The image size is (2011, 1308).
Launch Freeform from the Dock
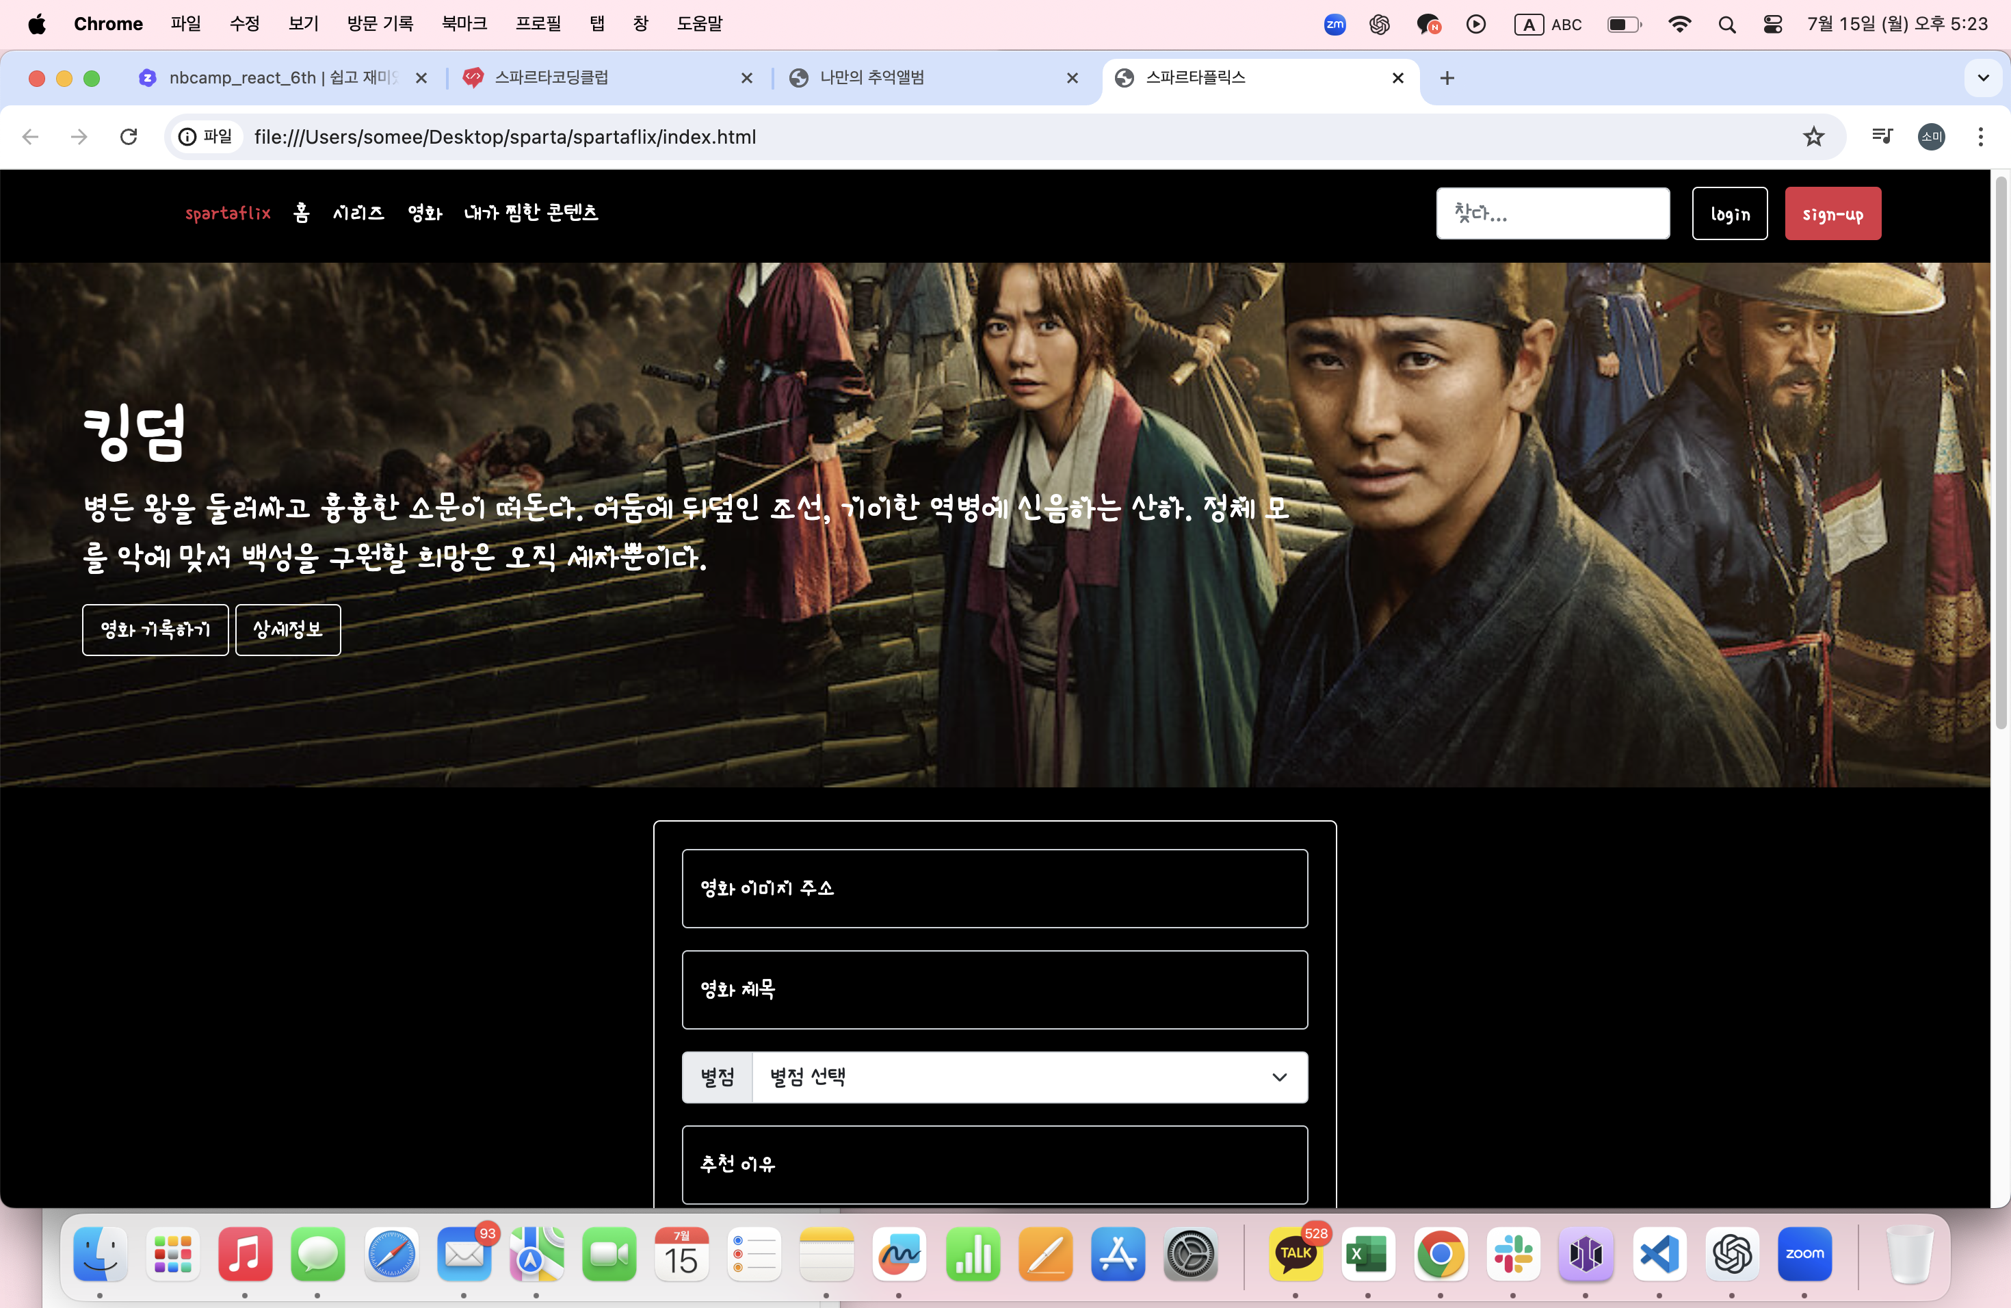point(899,1254)
